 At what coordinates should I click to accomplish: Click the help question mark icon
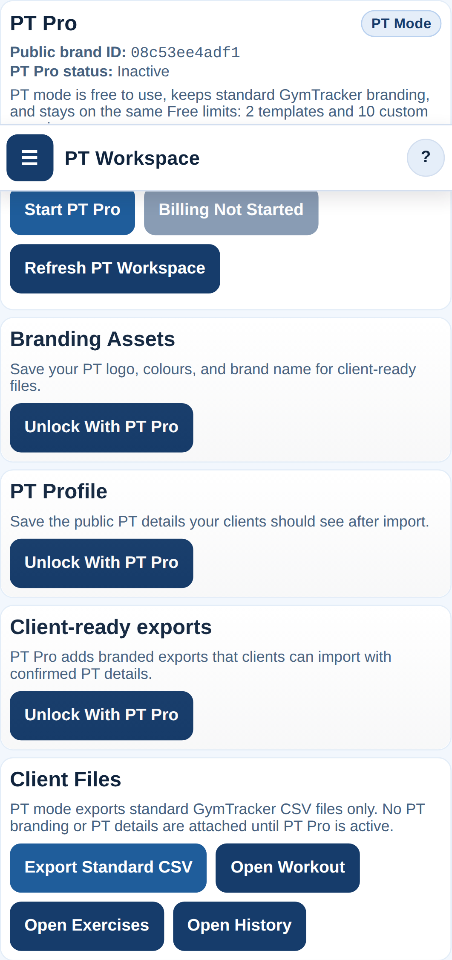[x=426, y=157]
